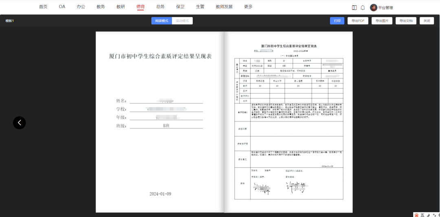
Task: Click the moon icon in the IME bar
Action: tap(428, 214)
